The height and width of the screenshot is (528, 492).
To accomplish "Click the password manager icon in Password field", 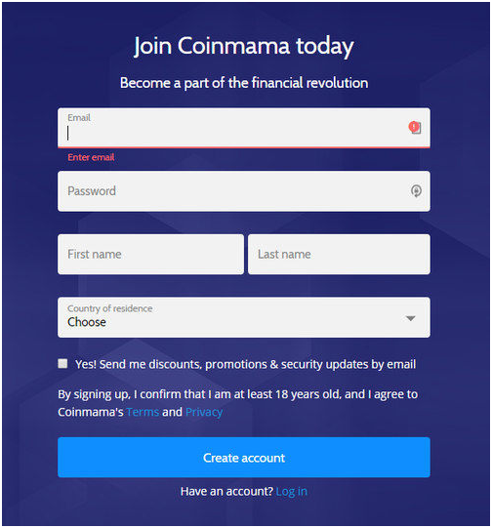I will click(x=416, y=191).
